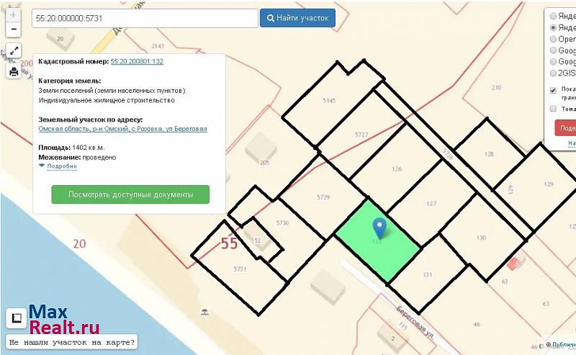Select the 2GIS map layer radio
Screen dimensions: 576x355
pyautogui.click(x=553, y=73)
